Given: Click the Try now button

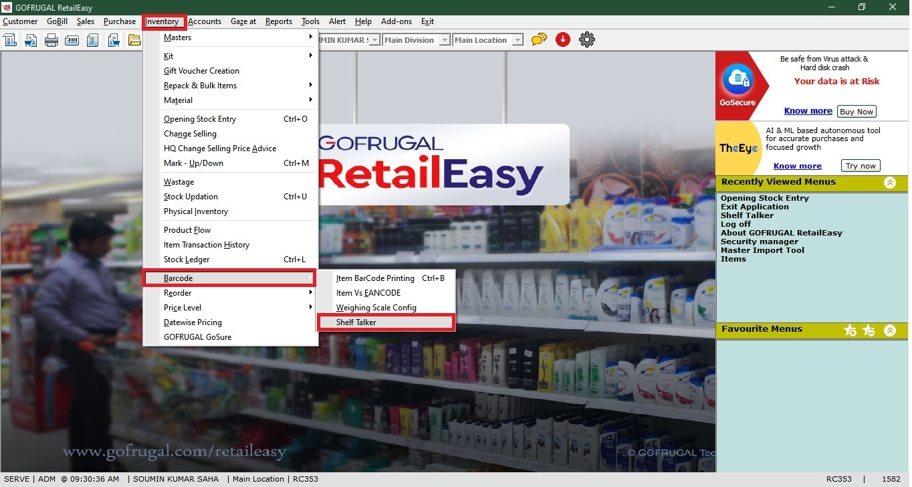Looking at the screenshot, I should (x=861, y=166).
